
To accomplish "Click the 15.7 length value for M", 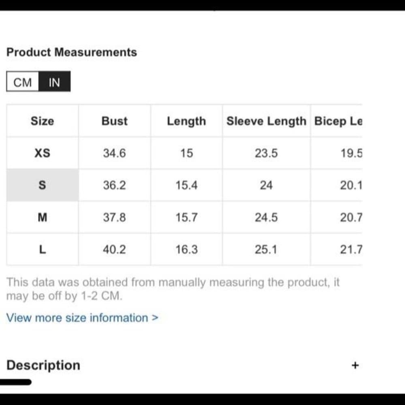I will (186, 217).
